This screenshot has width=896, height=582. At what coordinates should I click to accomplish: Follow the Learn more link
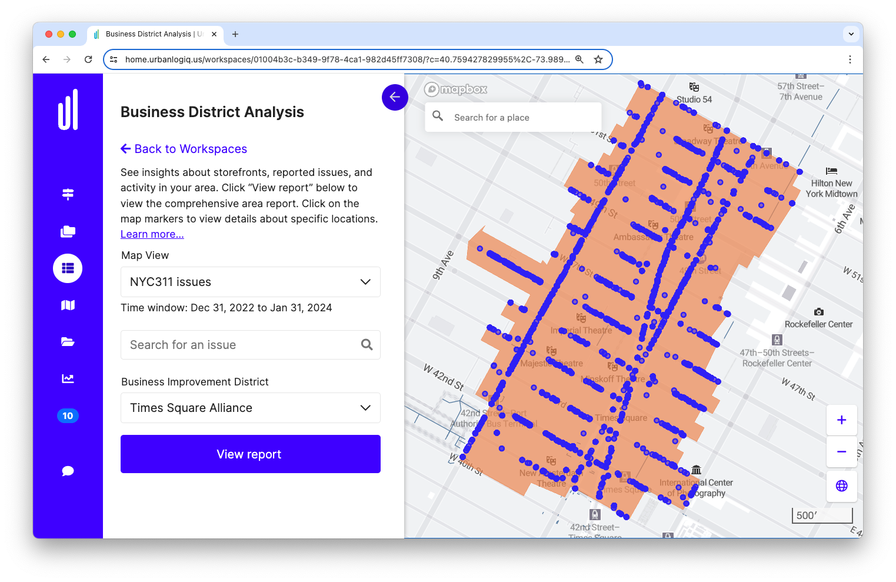point(152,234)
